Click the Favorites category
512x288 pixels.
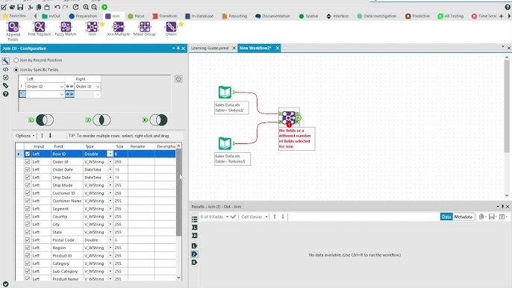(14, 16)
